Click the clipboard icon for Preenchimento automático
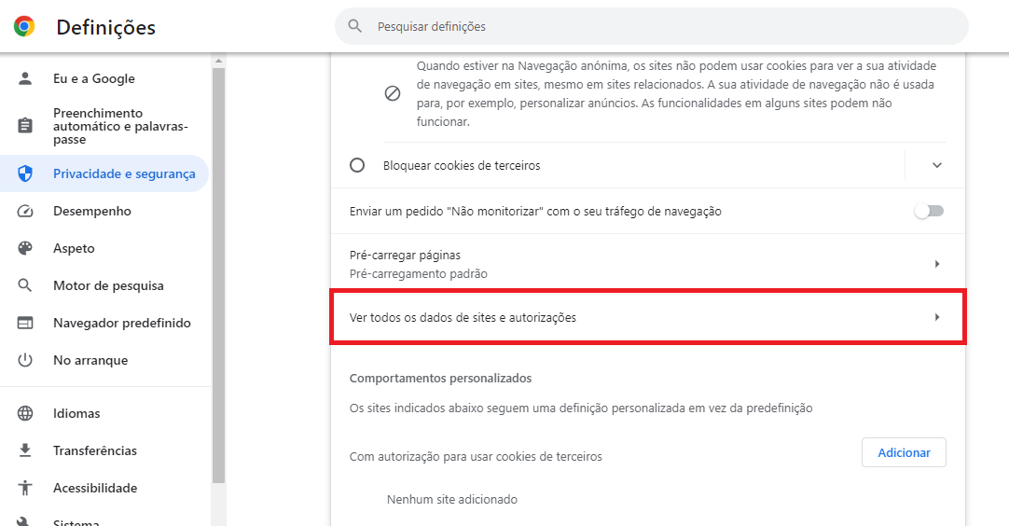 coord(25,126)
